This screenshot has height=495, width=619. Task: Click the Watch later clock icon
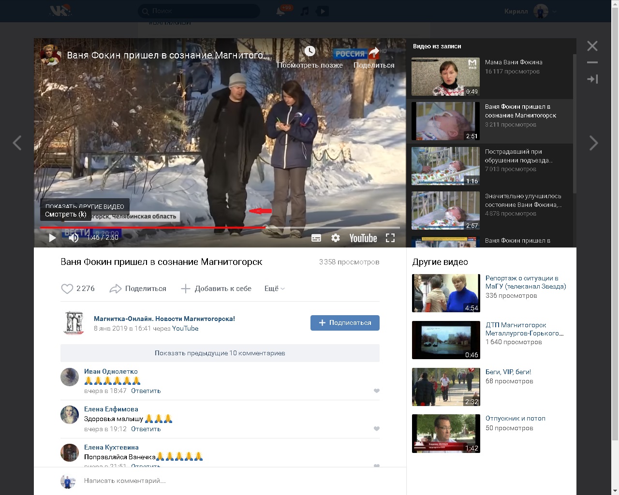pyautogui.click(x=309, y=51)
